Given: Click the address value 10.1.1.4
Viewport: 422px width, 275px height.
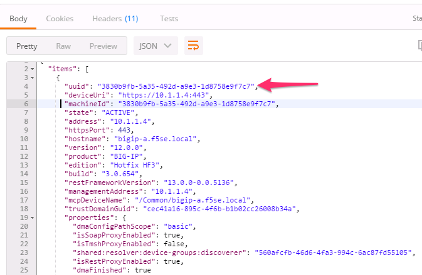Looking at the screenshot, I should 130,121.
